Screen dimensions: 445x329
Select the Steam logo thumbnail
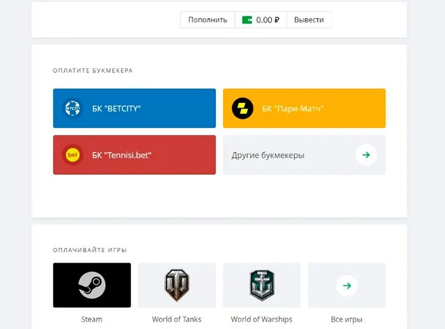point(92,285)
